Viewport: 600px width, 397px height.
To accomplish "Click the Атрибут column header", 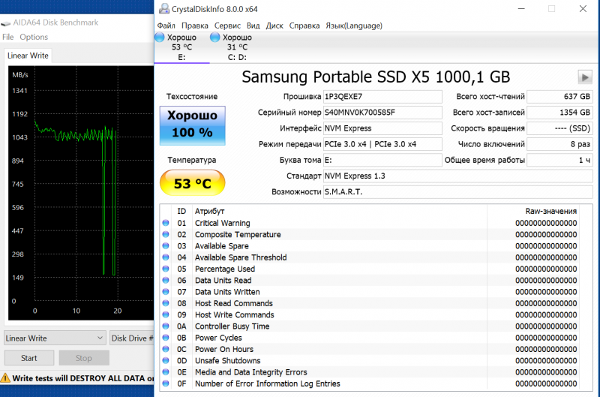I will (340, 211).
